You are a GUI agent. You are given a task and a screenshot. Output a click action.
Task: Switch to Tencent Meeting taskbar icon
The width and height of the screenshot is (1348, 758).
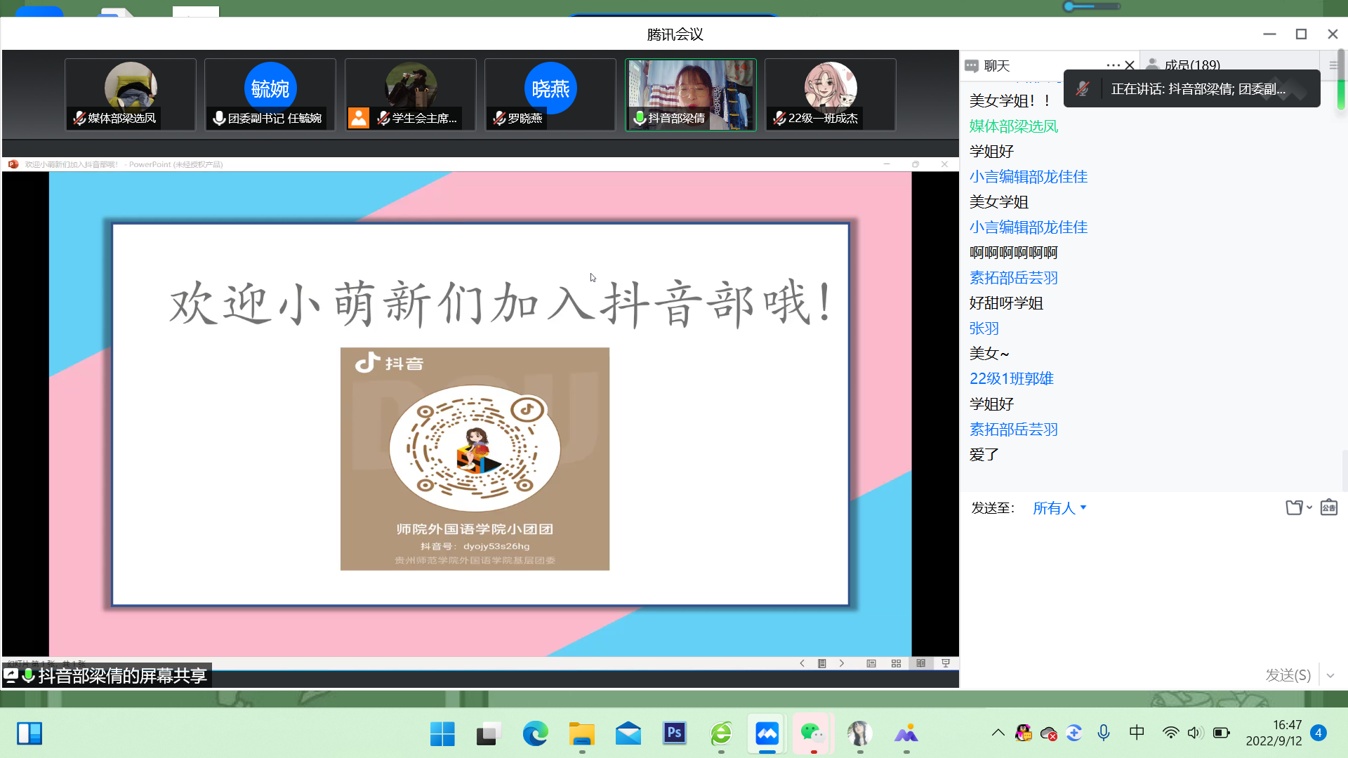[x=767, y=734]
